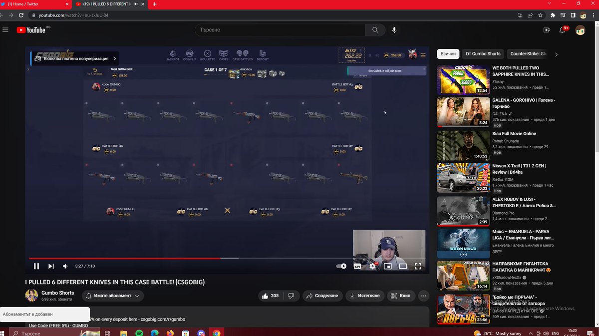Image resolution: width=599 pixels, height=336 pixels.
Task: Open the Включва платена популяризация notice
Action: 75,58
